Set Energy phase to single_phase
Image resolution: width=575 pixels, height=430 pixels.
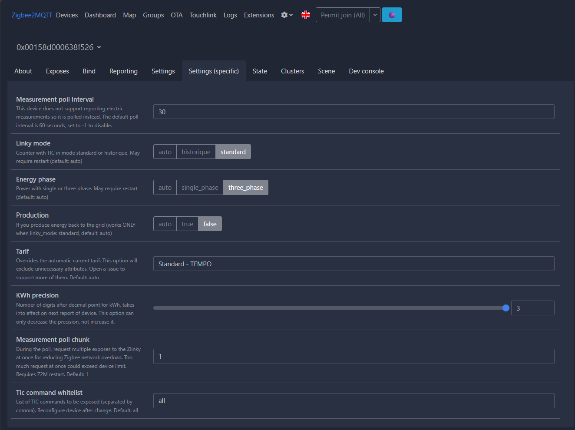coord(200,188)
